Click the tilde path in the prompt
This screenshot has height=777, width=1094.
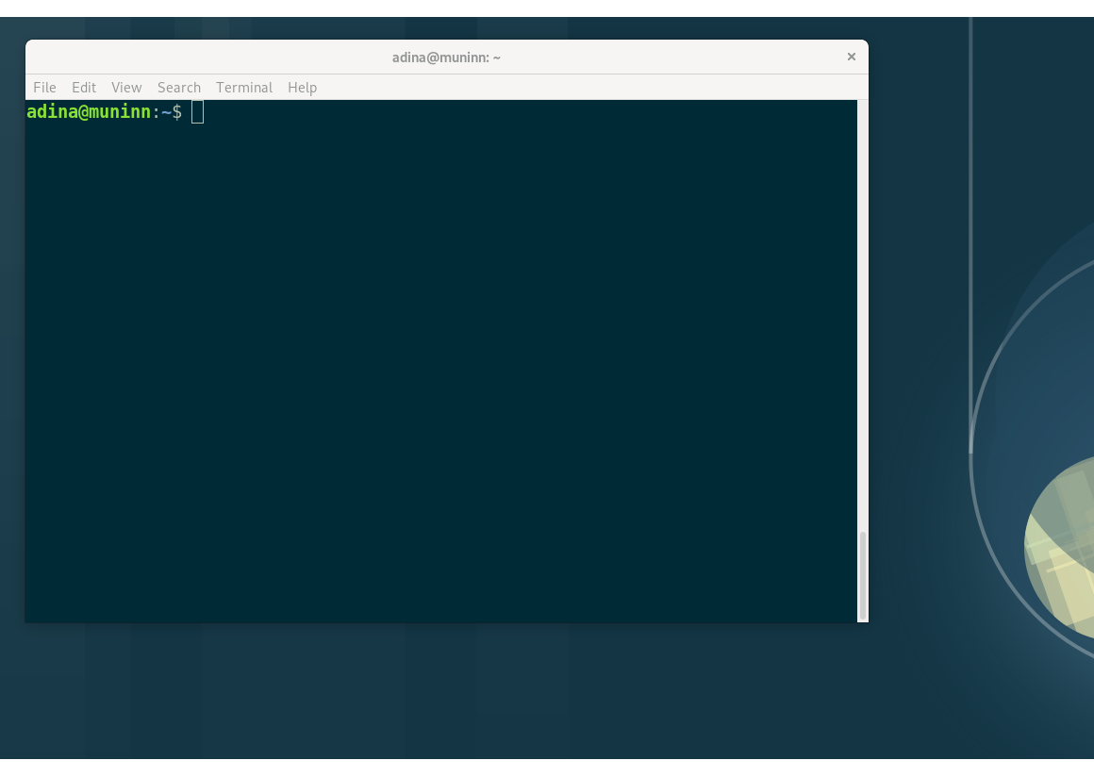click(166, 112)
